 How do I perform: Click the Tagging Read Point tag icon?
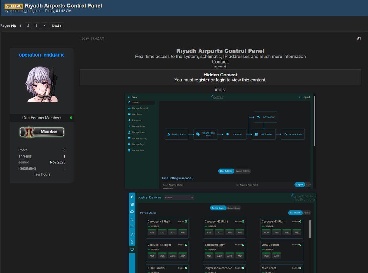(198, 134)
